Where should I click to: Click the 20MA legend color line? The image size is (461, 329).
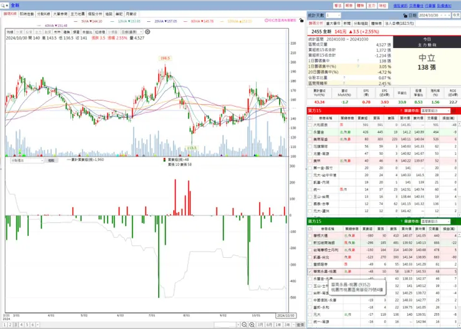coord(149,21)
